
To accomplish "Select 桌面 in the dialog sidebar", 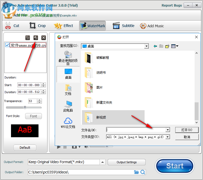I will pos(68,74).
